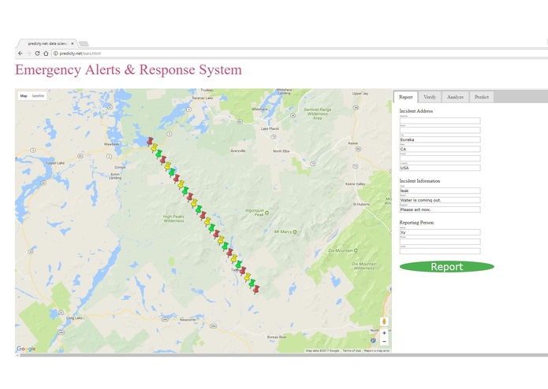View site info icon in address bar
The height and width of the screenshot is (389, 548).
[x=55, y=54]
